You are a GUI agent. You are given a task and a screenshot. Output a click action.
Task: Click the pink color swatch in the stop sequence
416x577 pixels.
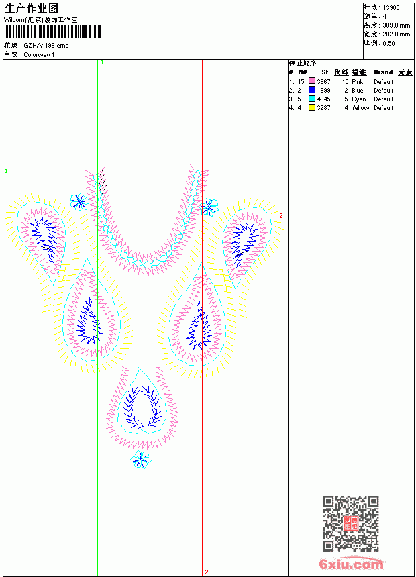[x=312, y=81]
